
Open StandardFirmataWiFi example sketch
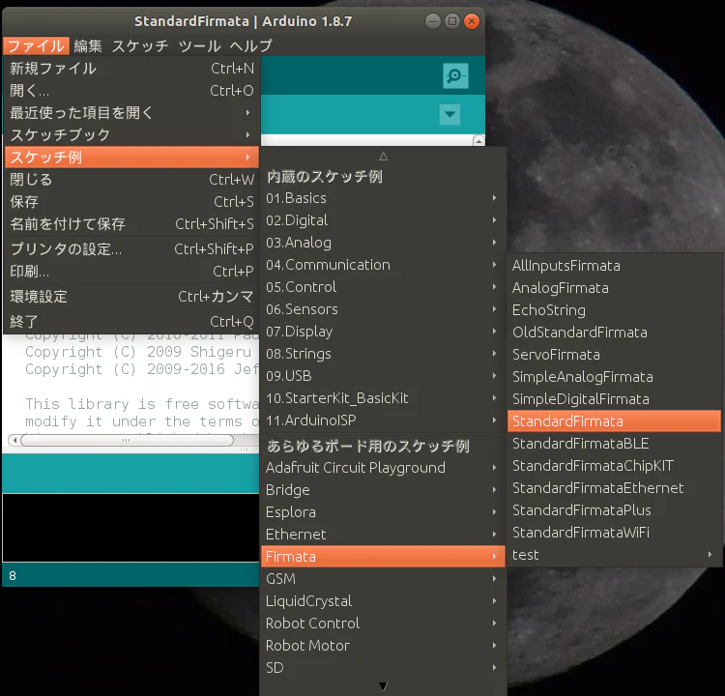tap(614, 532)
